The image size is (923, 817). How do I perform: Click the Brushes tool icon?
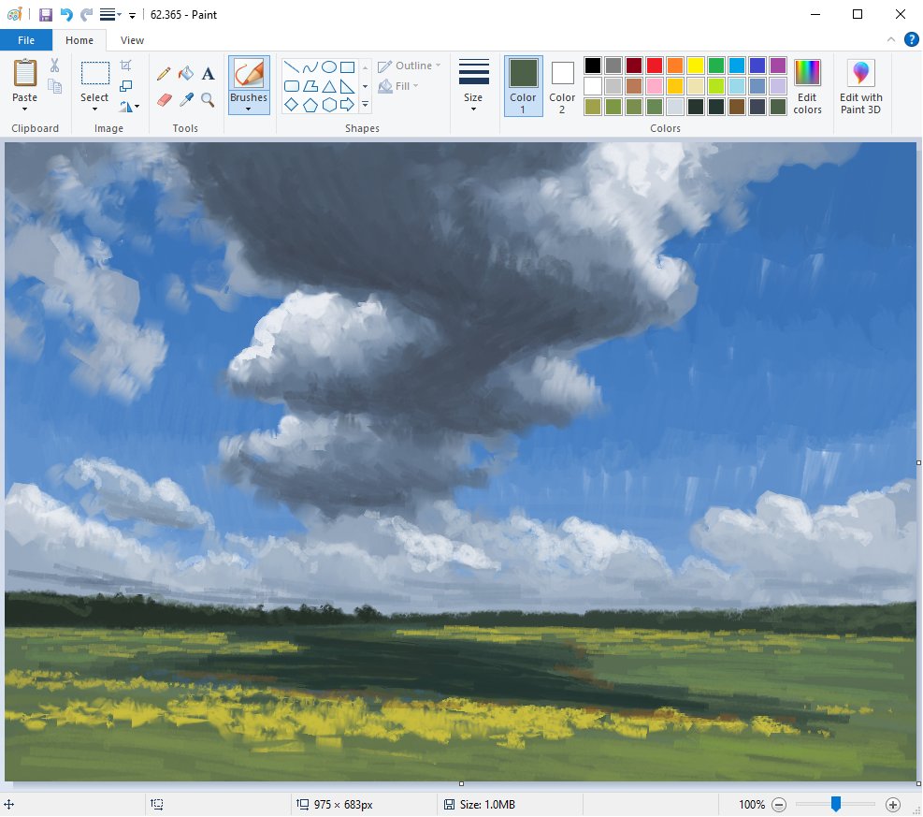pos(249,74)
